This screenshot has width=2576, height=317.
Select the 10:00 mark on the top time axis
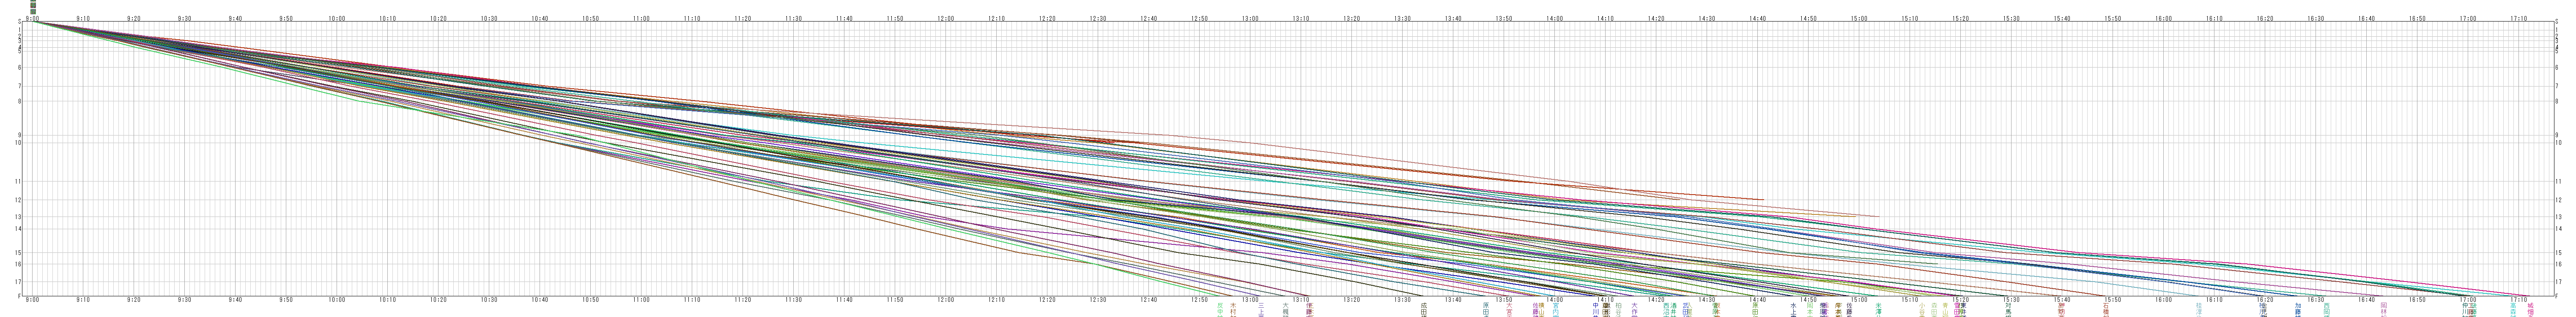337,18
